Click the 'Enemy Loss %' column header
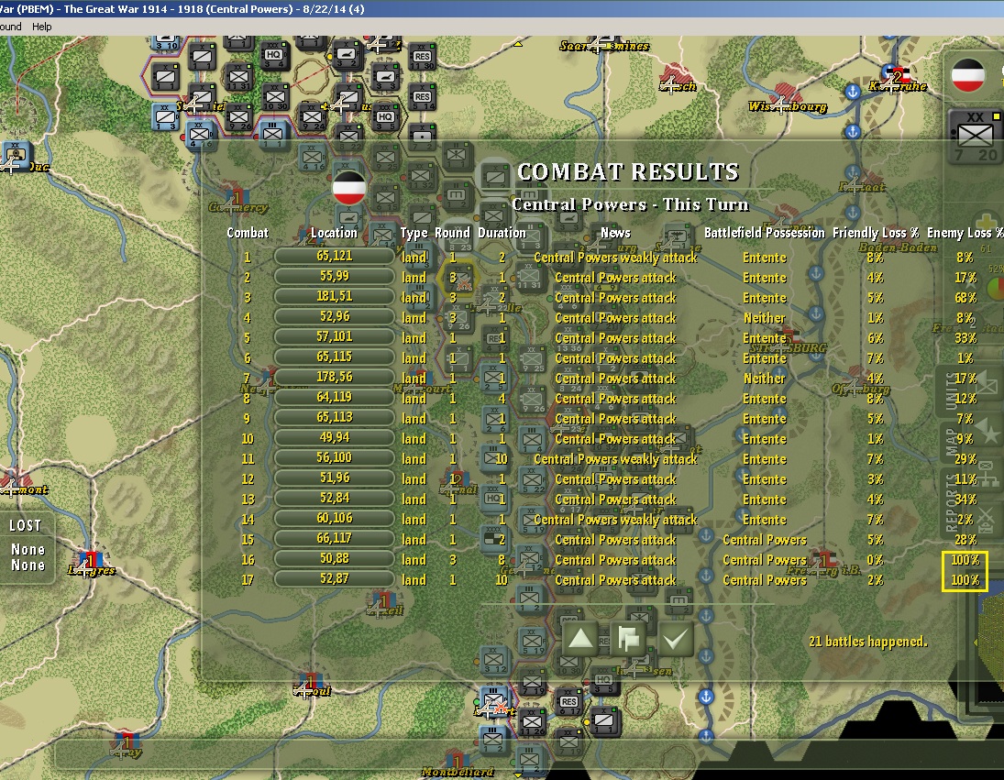Screen dimensions: 1004x780 965,233
